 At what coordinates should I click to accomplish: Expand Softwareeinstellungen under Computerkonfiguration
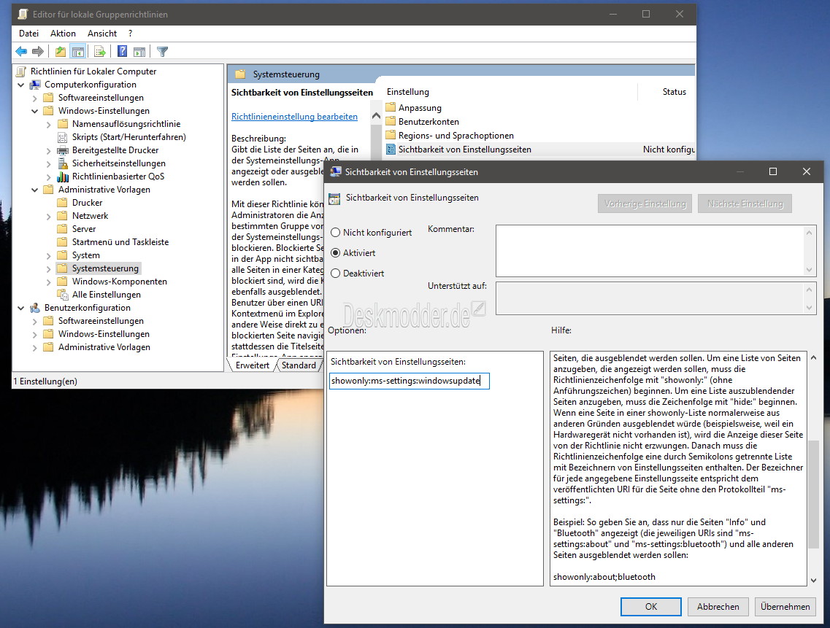point(34,98)
